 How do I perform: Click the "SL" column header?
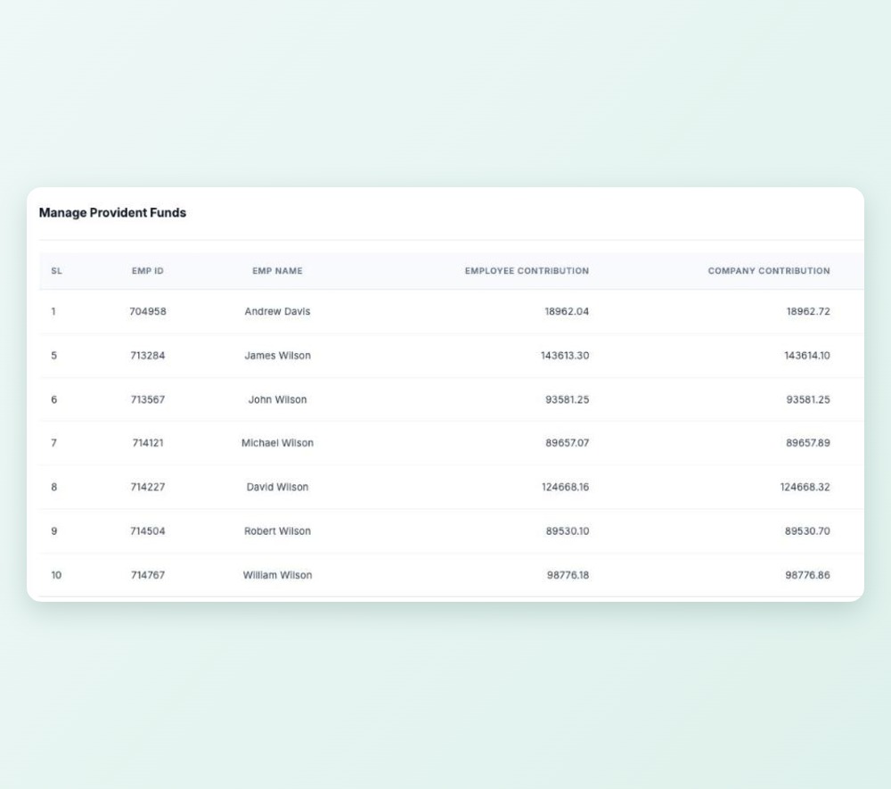pos(56,271)
